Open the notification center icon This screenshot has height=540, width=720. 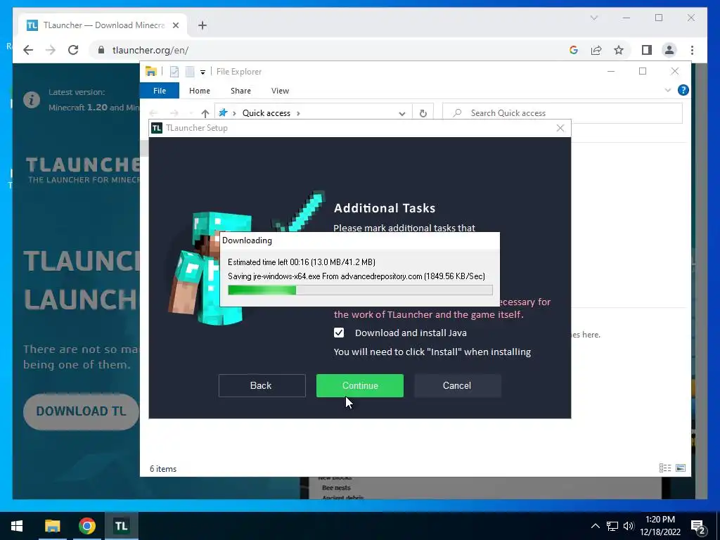click(x=698, y=527)
